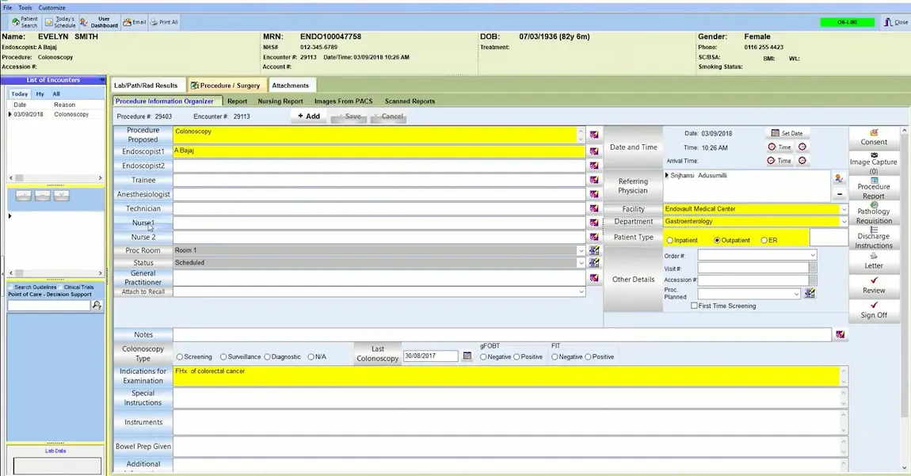
Task: Click the calendar icon next to Last Colonoscopy date
Action: click(467, 356)
